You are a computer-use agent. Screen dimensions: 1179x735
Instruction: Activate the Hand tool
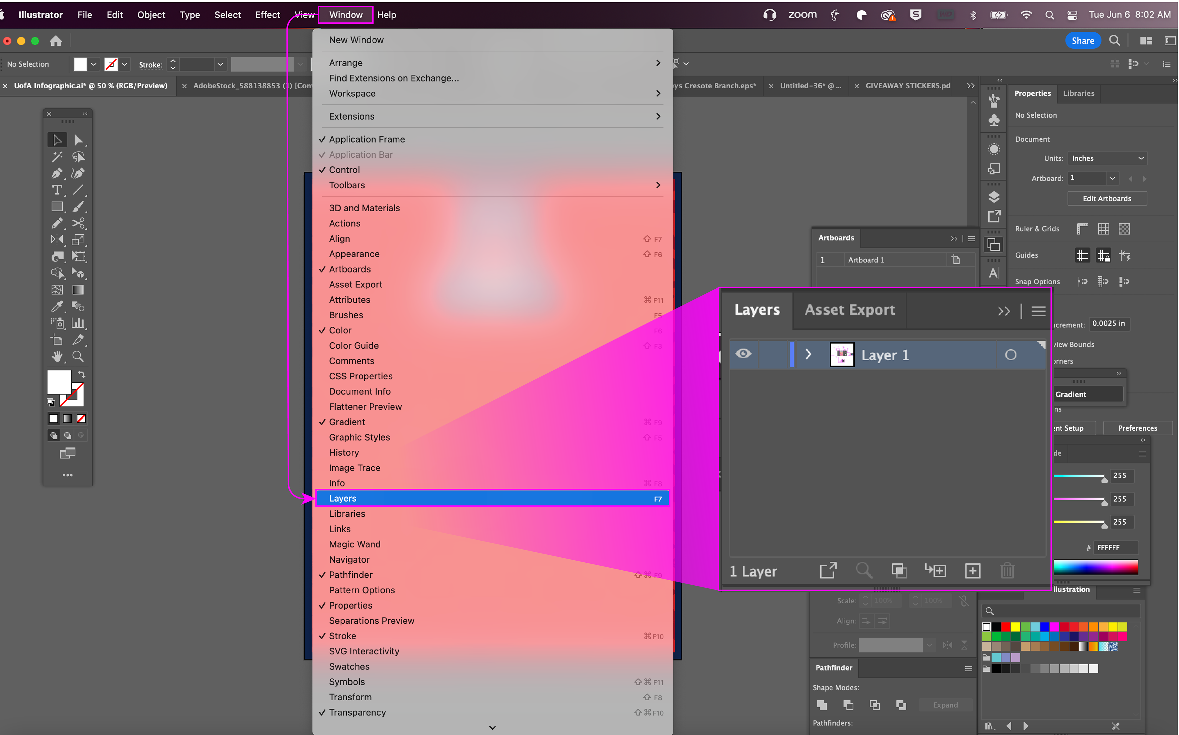point(56,356)
